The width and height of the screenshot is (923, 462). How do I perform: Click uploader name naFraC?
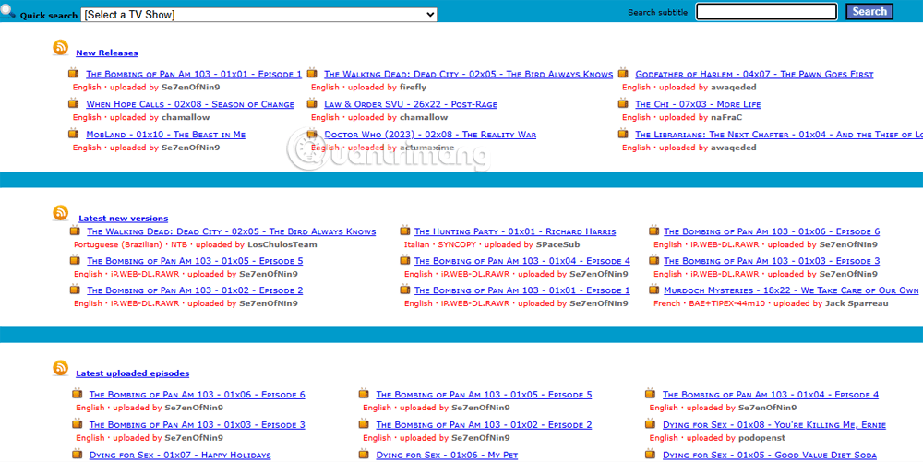726,117
